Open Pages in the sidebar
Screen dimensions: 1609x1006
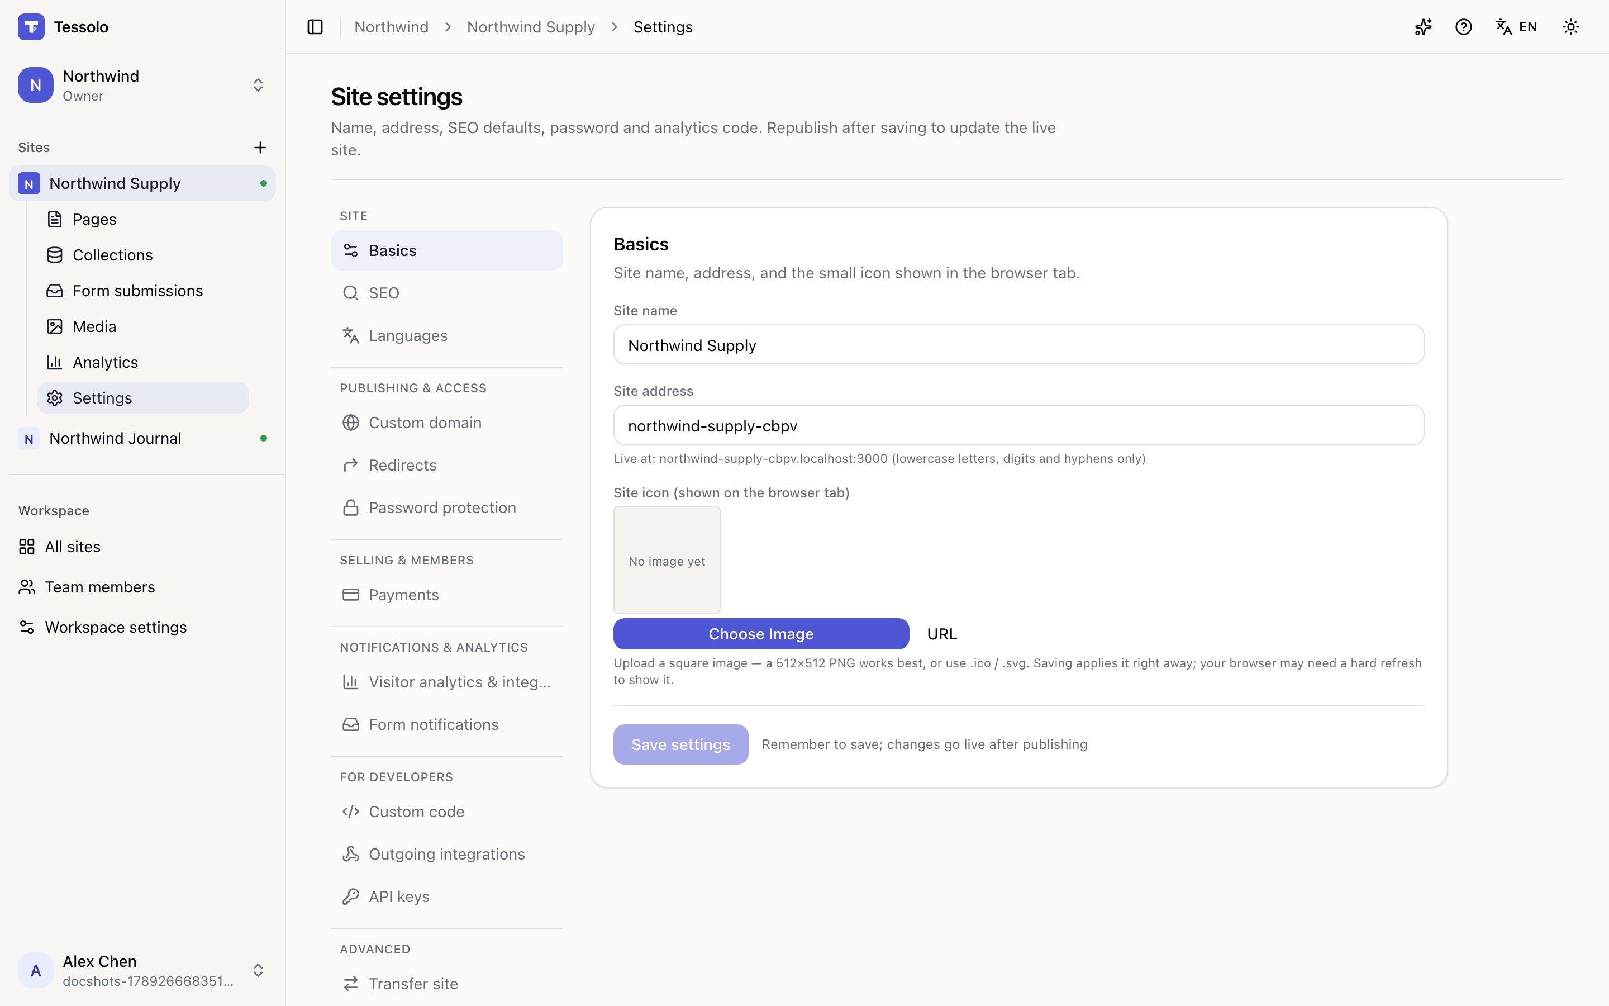[143, 219]
